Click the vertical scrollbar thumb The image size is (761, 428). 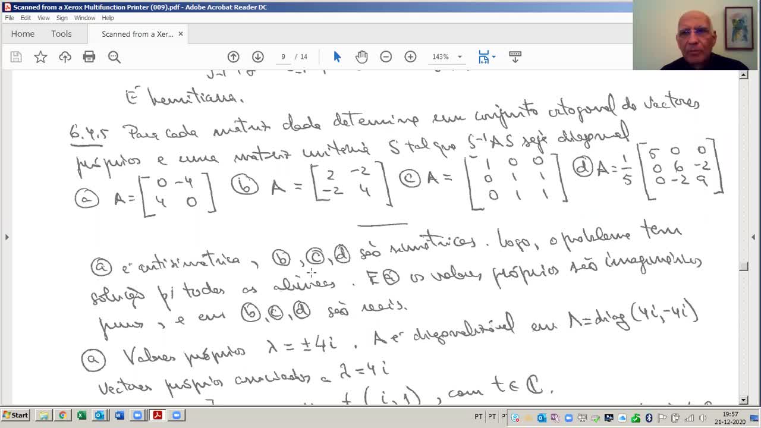pyautogui.click(x=744, y=266)
